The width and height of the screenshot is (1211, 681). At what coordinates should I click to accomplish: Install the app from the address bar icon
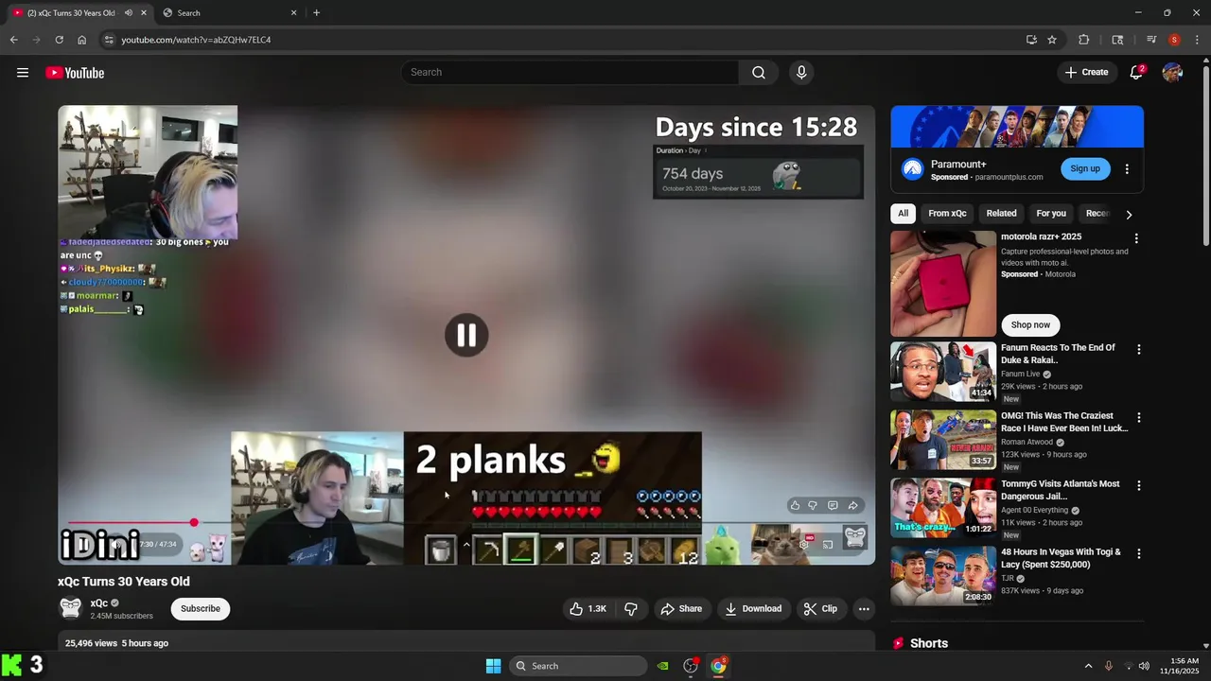tap(1031, 40)
